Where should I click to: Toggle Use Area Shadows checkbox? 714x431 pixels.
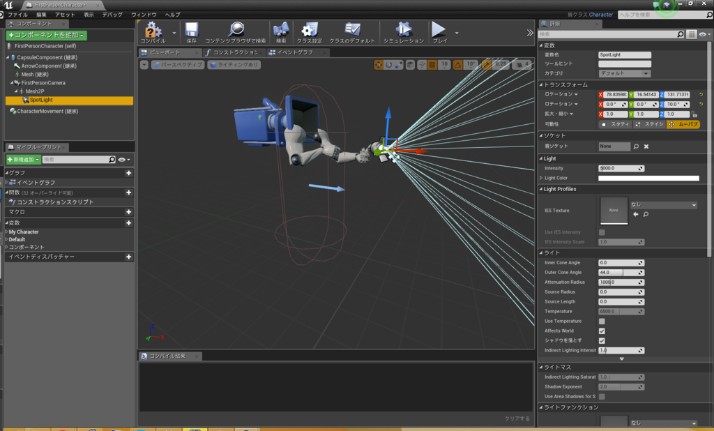click(x=602, y=396)
